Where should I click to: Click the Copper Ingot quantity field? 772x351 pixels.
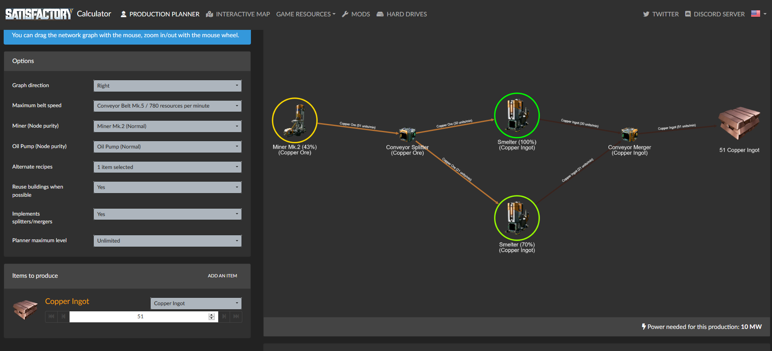pyautogui.click(x=140, y=317)
